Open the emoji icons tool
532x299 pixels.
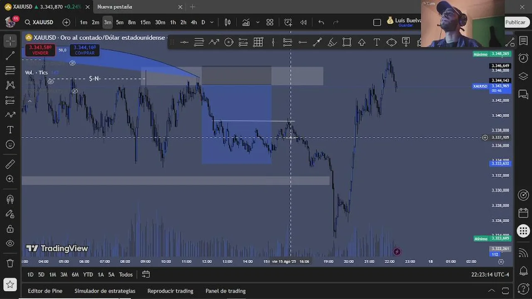point(10,145)
